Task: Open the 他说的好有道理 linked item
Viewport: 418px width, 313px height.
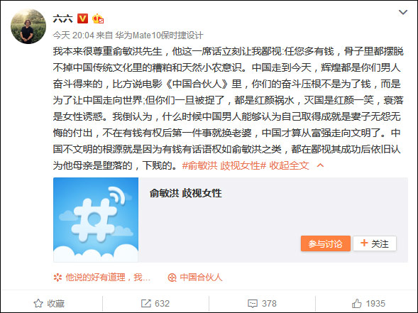Action: coord(108,278)
